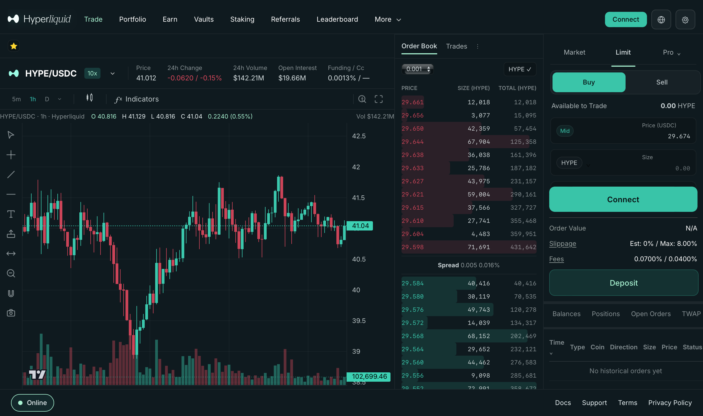Click the Deposit button
This screenshot has width=703, height=416.
point(623,283)
